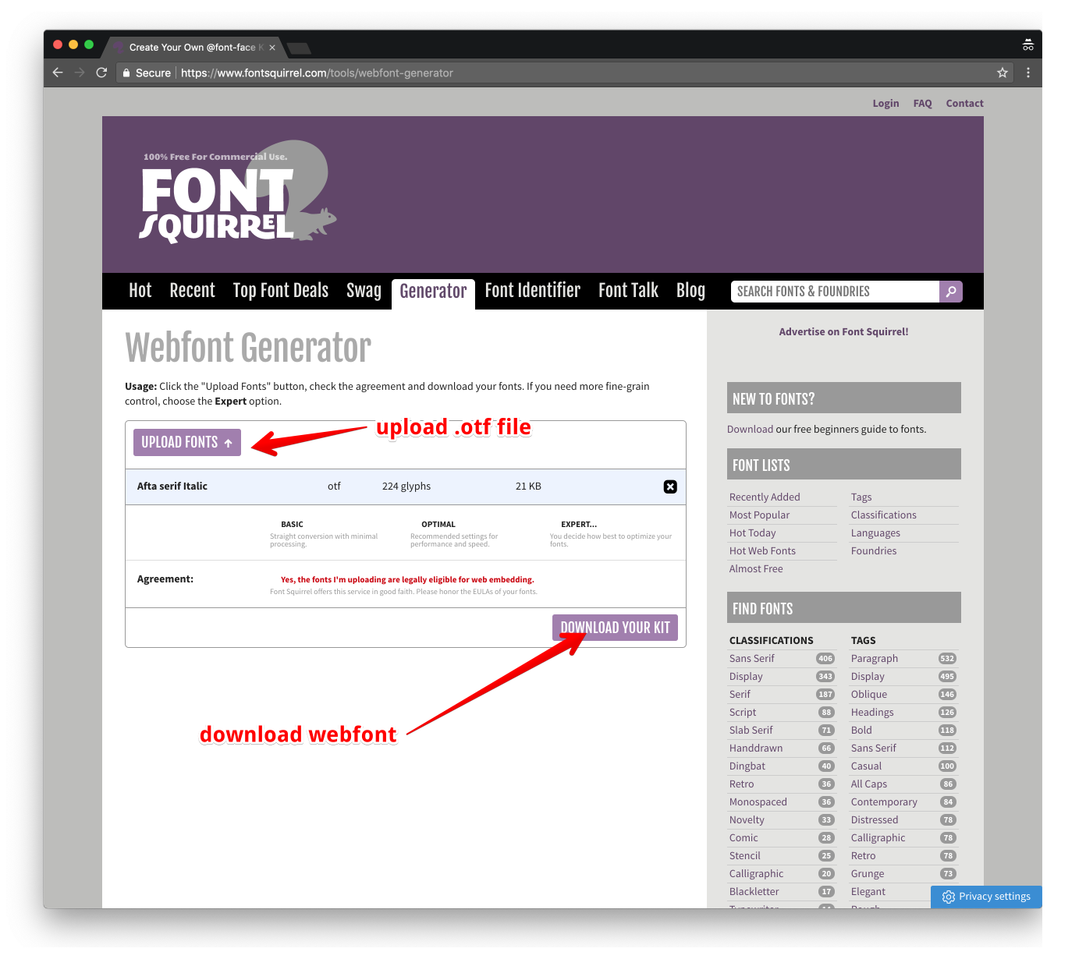Close the 'Create Your Own @font-face' tab

[x=272, y=48]
